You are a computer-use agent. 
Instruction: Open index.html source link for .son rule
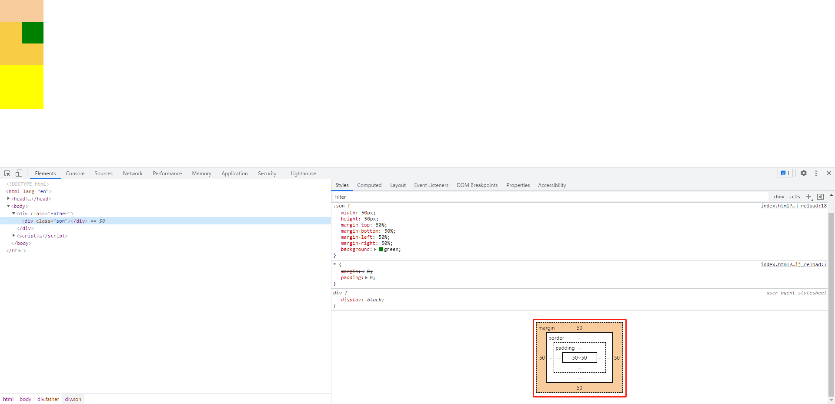794,206
